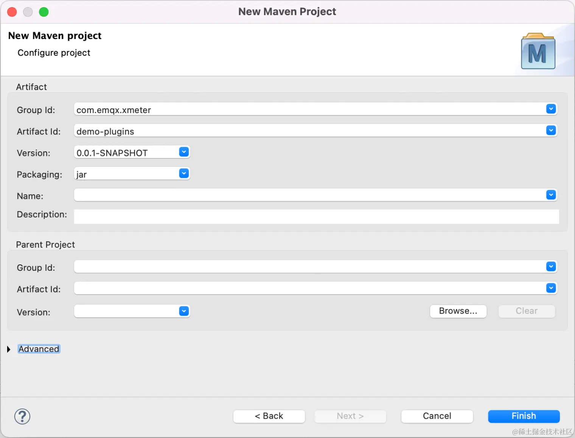Go back to the previous wizard page
This screenshot has height=438, width=575.
(x=269, y=416)
